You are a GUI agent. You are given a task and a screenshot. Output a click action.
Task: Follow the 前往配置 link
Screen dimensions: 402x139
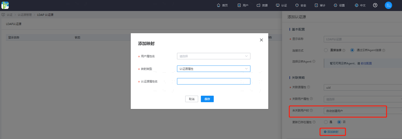click(x=366, y=63)
